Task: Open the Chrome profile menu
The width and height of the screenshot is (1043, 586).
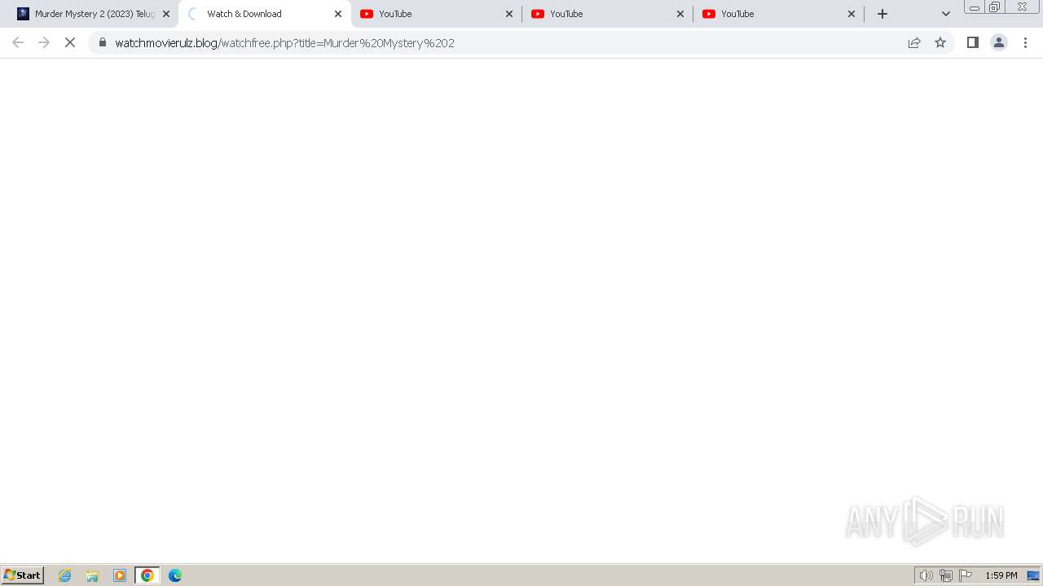Action: click(x=999, y=42)
